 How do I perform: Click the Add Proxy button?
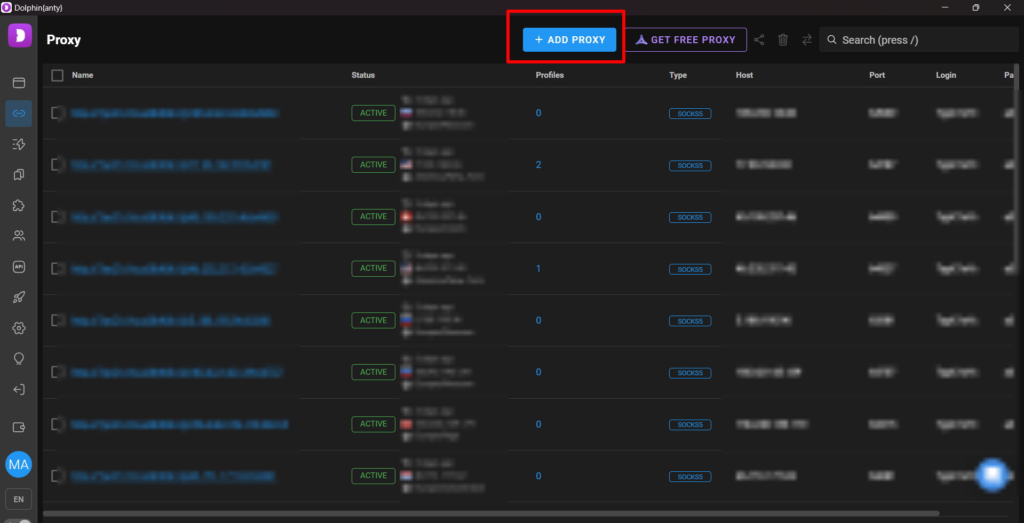[569, 40]
